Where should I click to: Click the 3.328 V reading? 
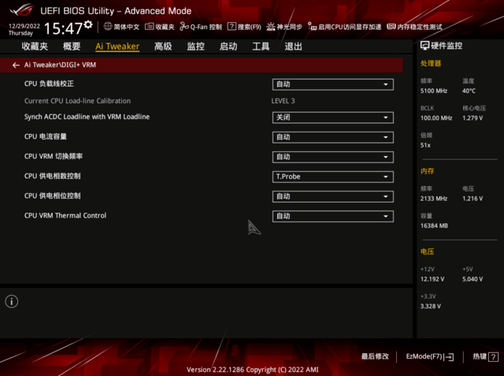click(431, 306)
